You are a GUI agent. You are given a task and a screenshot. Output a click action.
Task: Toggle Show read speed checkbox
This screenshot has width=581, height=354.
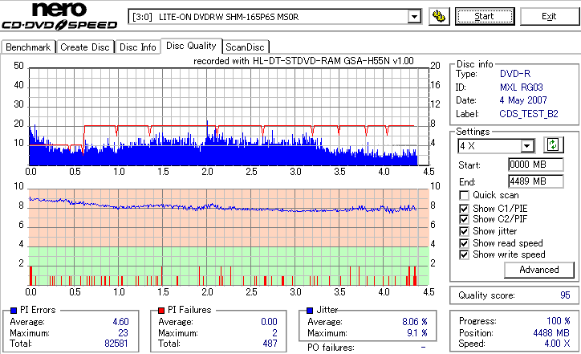point(464,243)
